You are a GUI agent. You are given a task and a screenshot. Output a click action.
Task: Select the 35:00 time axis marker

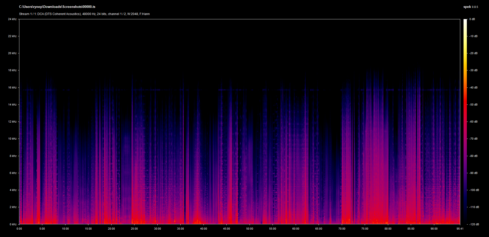point(180,229)
